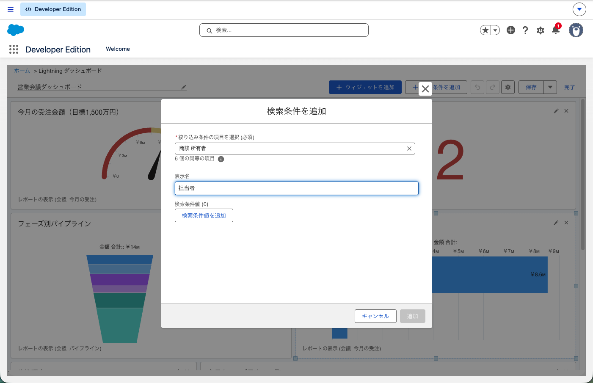The width and height of the screenshot is (593, 383).
Task: Open the App Launcher dots grid
Action: 14,50
